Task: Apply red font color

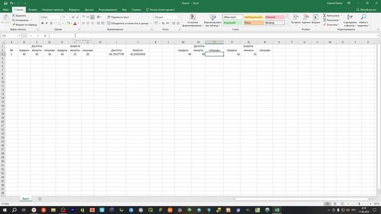Action: (75, 23)
